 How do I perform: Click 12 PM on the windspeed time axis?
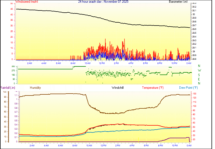point(102,63)
